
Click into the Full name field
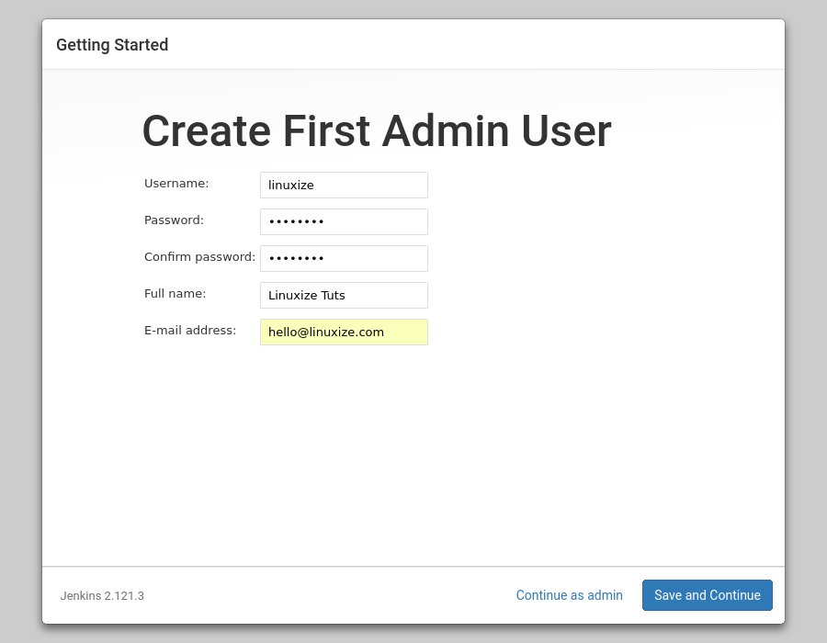[x=344, y=295]
